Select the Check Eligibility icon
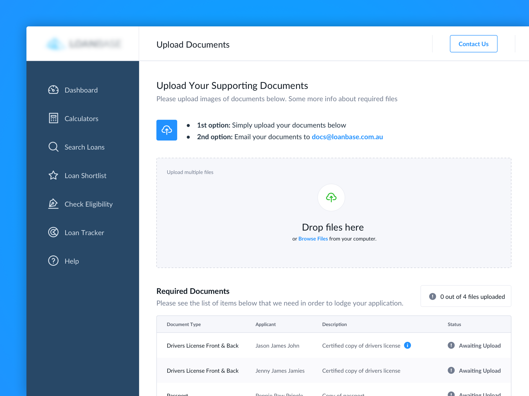This screenshot has height=396, width=529. [53, 204]
